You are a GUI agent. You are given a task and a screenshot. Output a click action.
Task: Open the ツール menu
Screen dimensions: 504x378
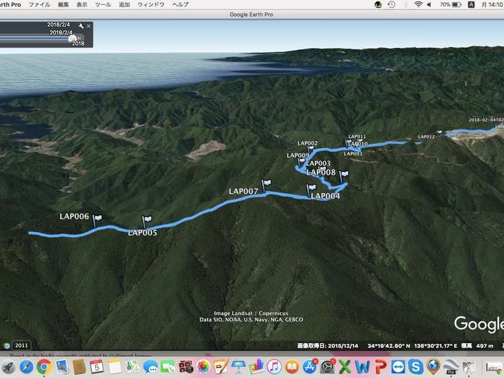click(x=103, y=5)
